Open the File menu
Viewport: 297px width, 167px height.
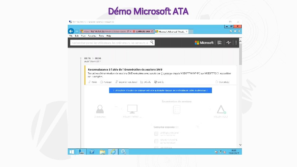(71, 36)
